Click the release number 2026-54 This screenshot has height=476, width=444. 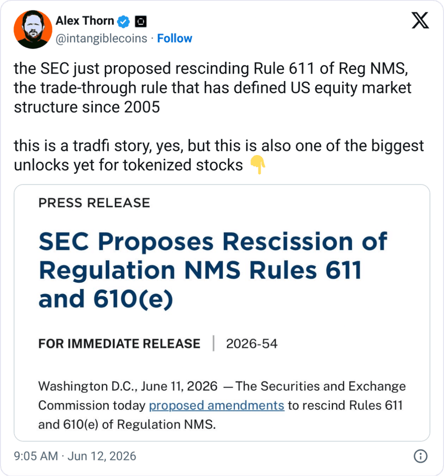click(251, 343)
